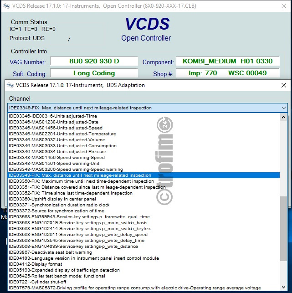The width and height of the screenshot is (292, 293).
Task: Select Speed warning-Speed warning channel
Action: tap(143, 170)
